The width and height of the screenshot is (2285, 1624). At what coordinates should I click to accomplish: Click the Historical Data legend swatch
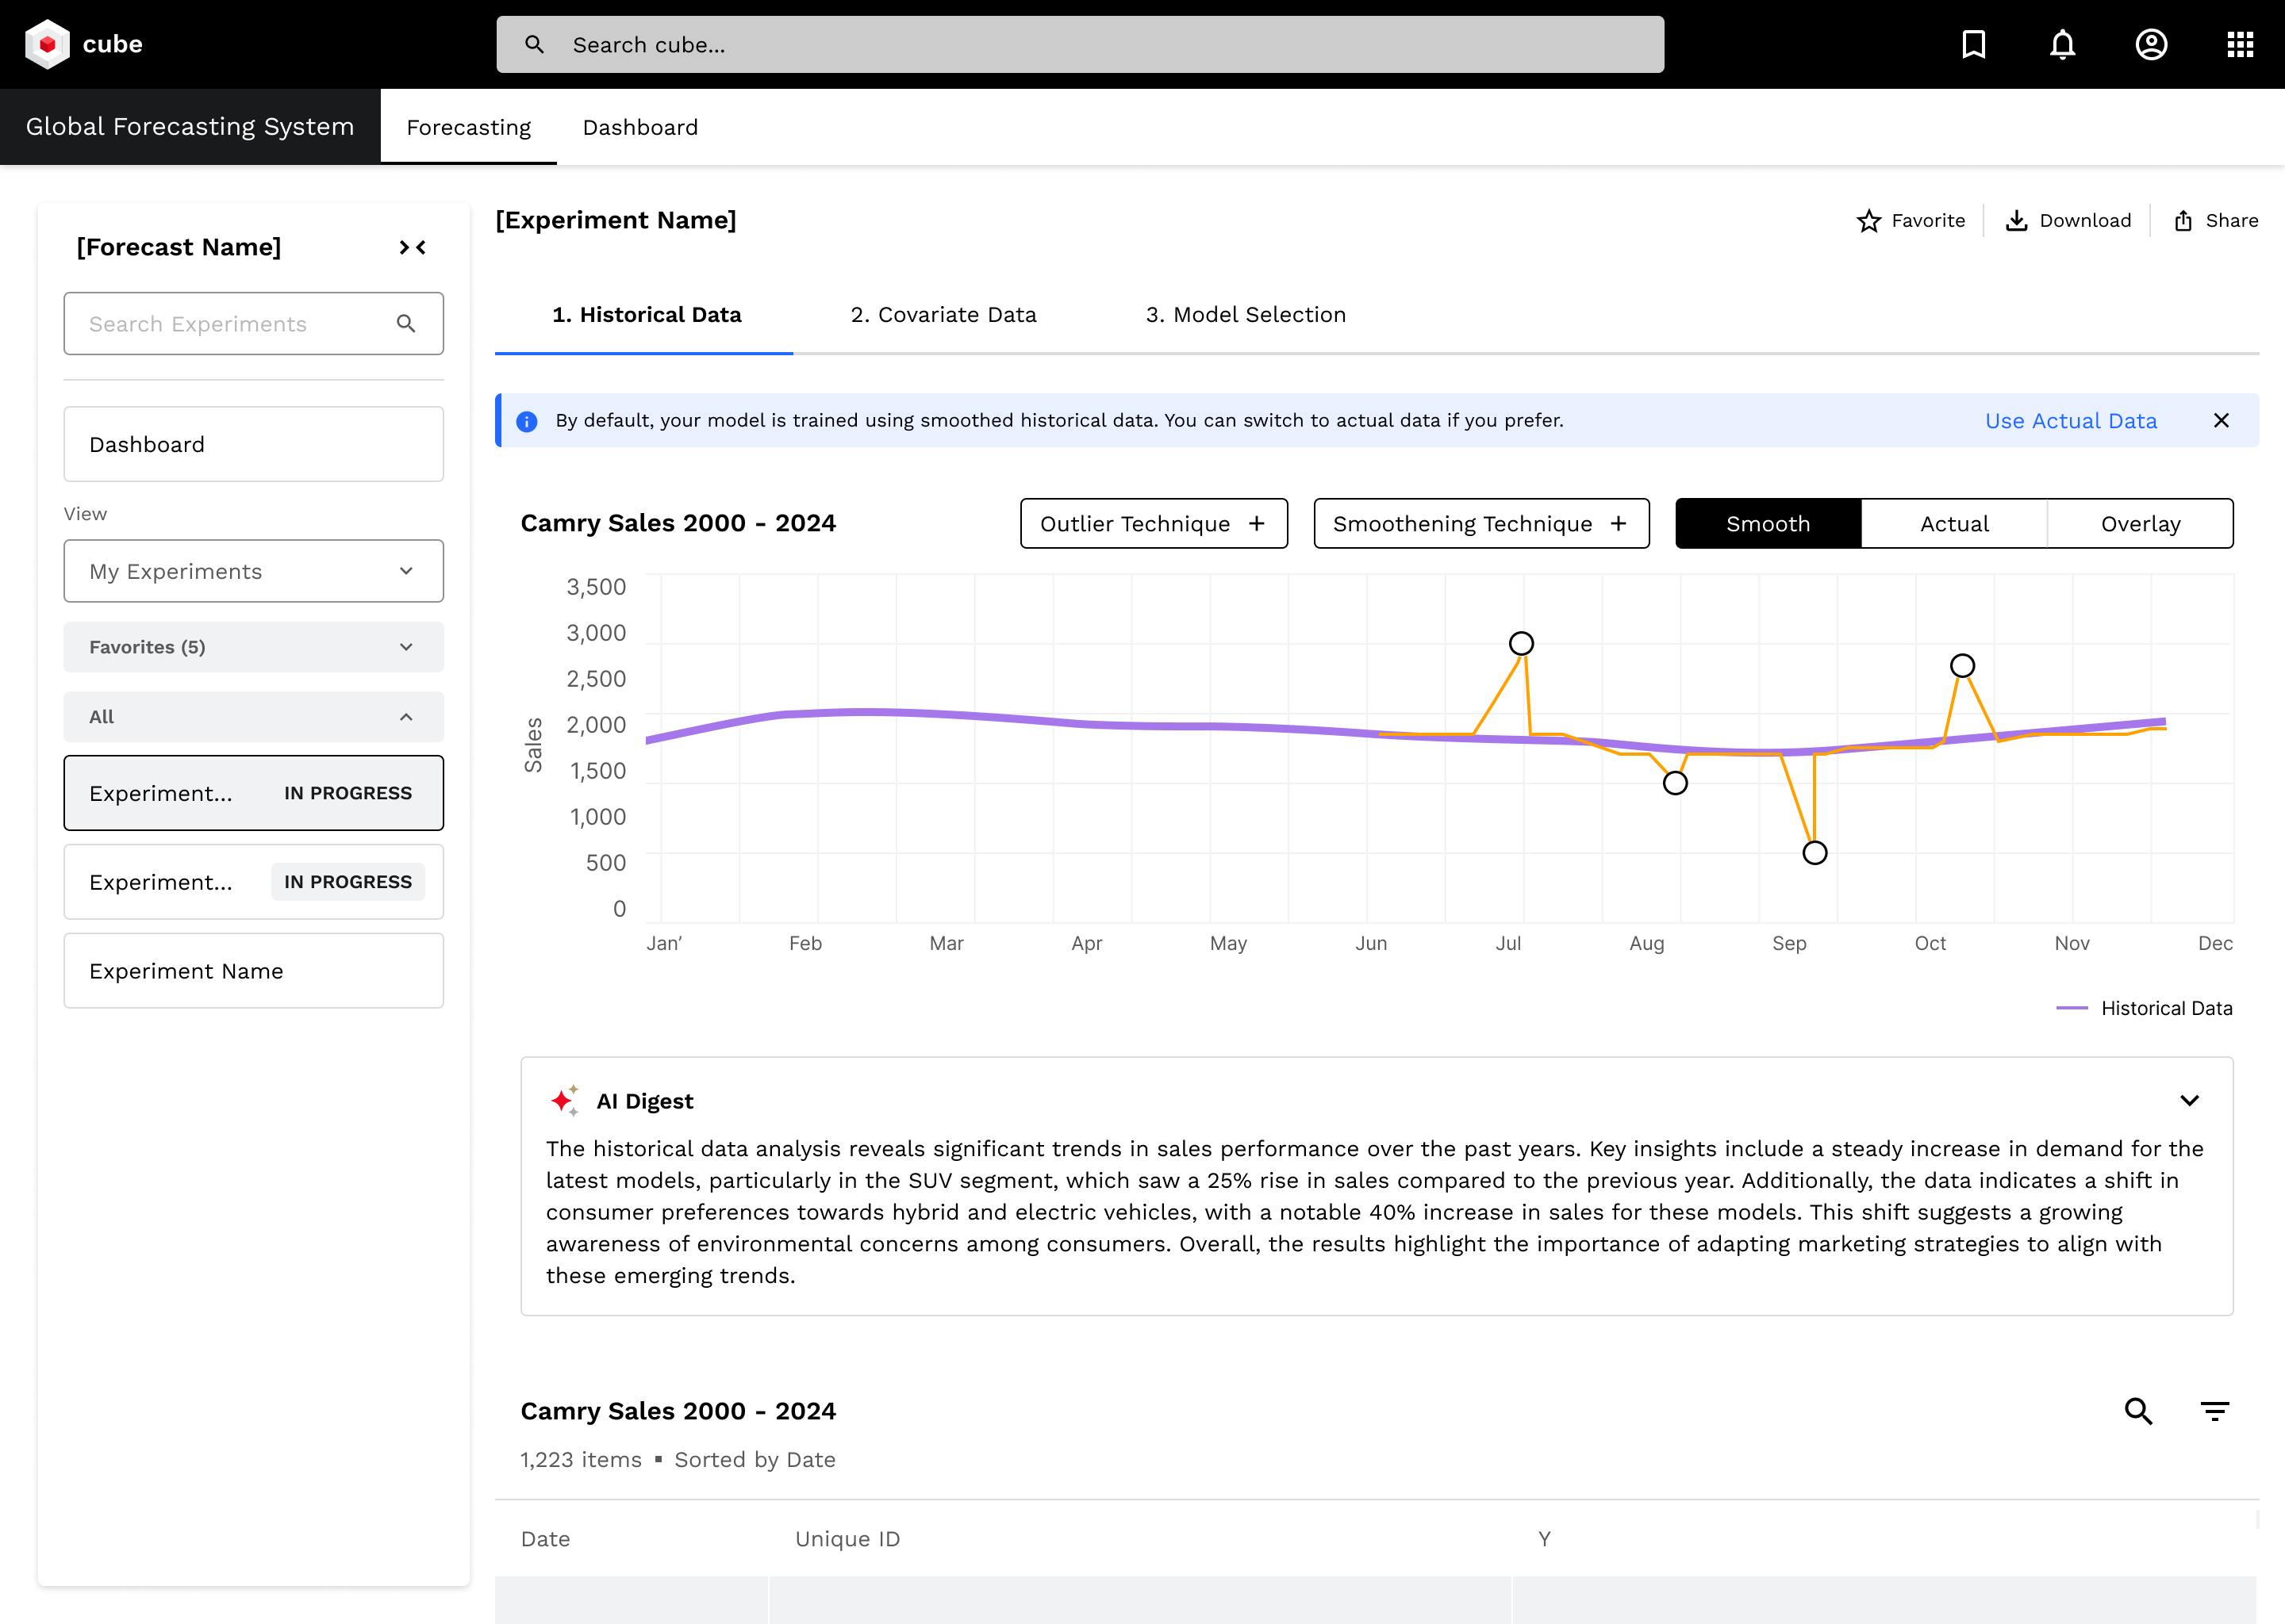point(2071,1008)
